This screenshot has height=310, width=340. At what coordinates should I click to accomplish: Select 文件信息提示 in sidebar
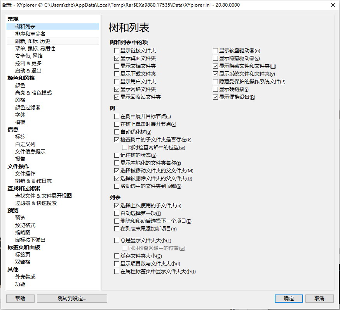tap(30, 152)
